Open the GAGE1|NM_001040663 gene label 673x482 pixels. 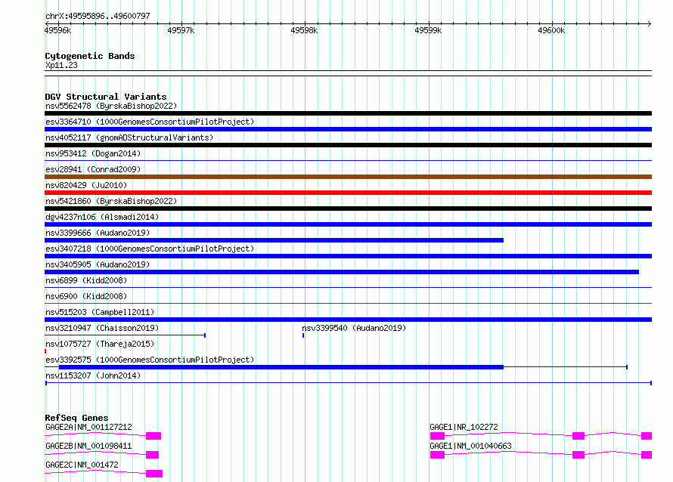[471, 446]
